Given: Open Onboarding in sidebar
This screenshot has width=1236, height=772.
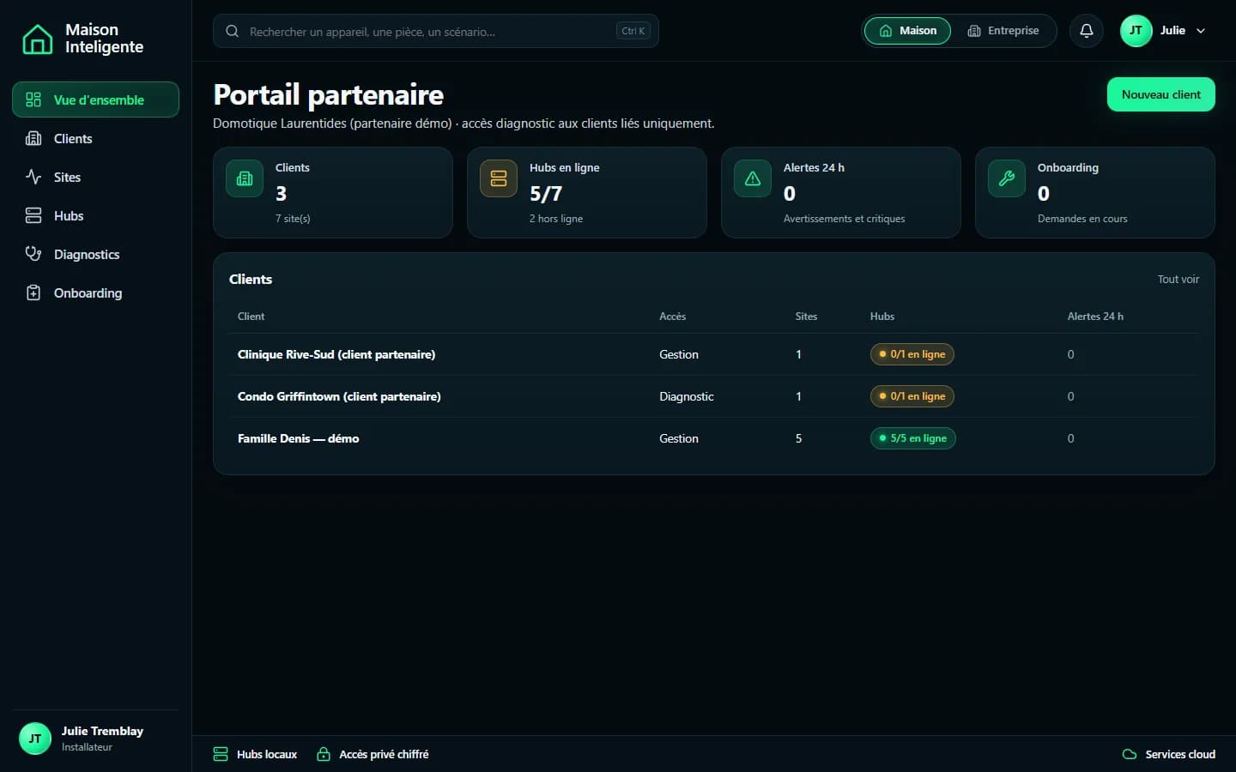Looking at the screenshot, I should pos(95,293).
